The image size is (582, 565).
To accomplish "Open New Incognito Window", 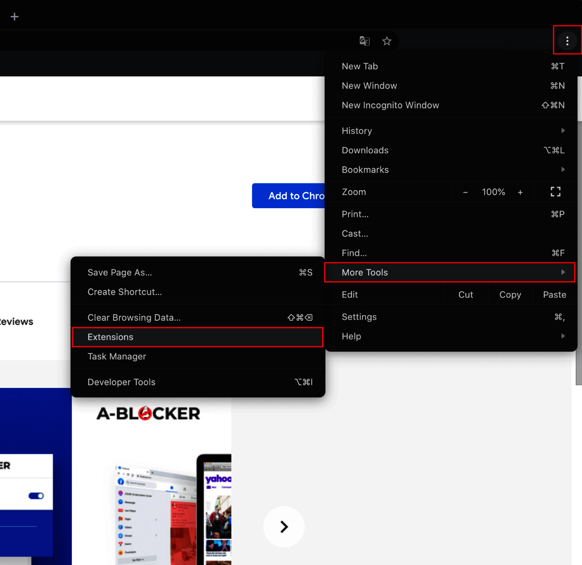I will point(390,105).
